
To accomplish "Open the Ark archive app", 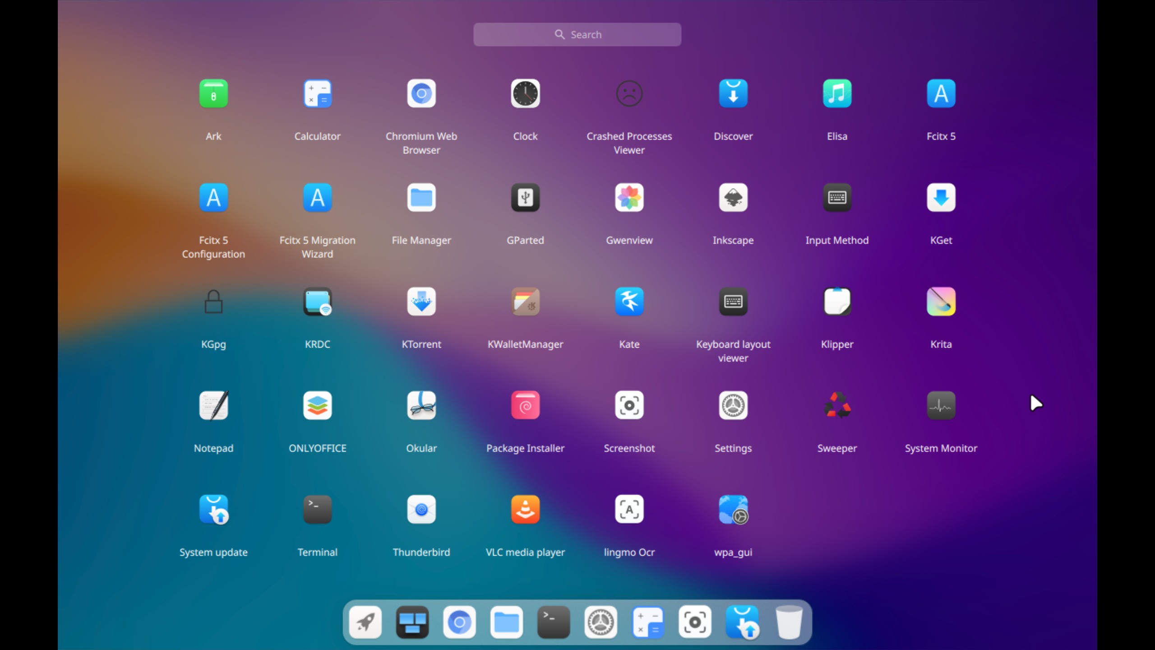I will click(x=213, y=94).
